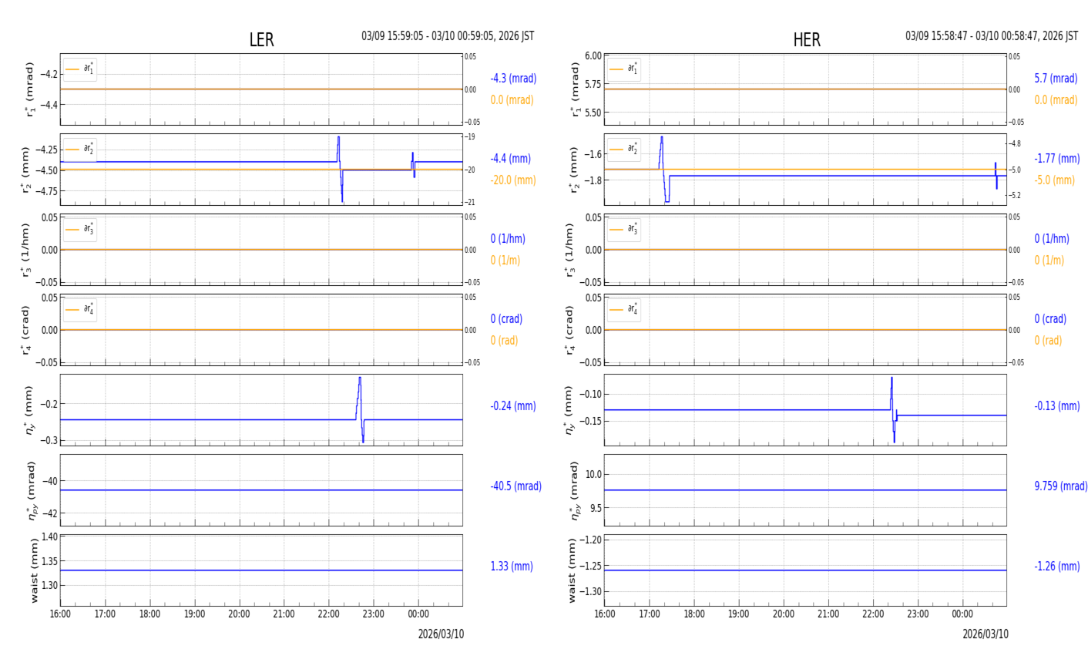Select the LER time range ending 00:59:05

(x=448, y=36)
